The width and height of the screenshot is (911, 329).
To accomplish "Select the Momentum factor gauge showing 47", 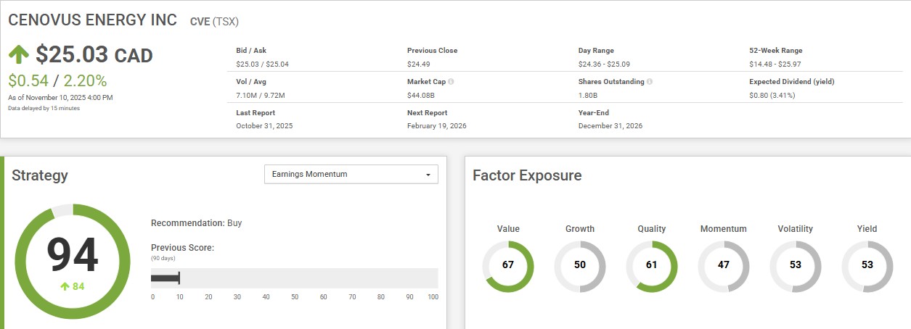I will coord(723,265).
